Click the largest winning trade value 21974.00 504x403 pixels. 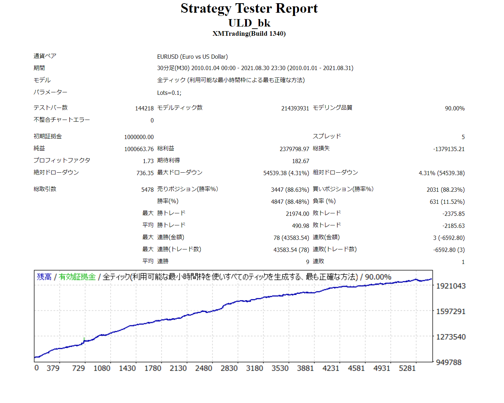[297, 214]
